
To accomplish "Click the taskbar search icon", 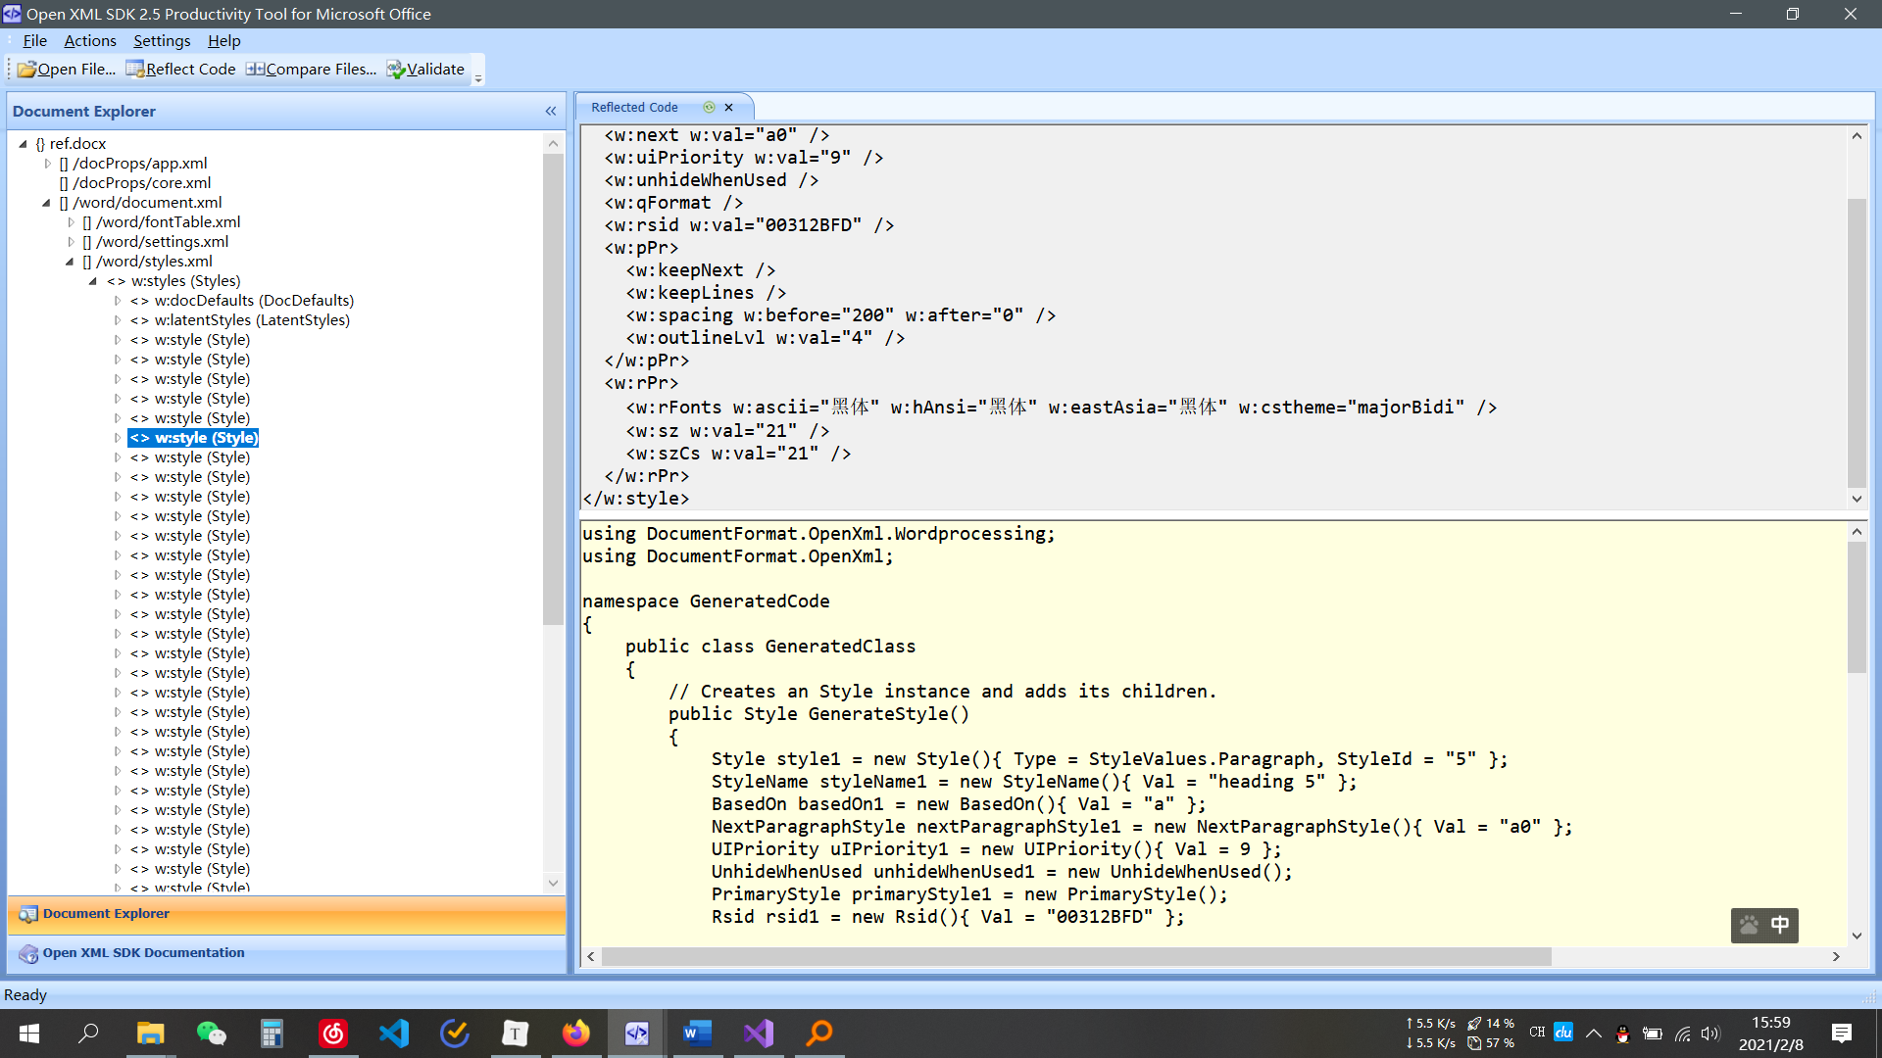I will tap(88, 1034).
